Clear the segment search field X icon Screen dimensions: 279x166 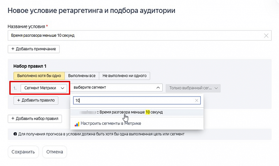click(197, 101)
